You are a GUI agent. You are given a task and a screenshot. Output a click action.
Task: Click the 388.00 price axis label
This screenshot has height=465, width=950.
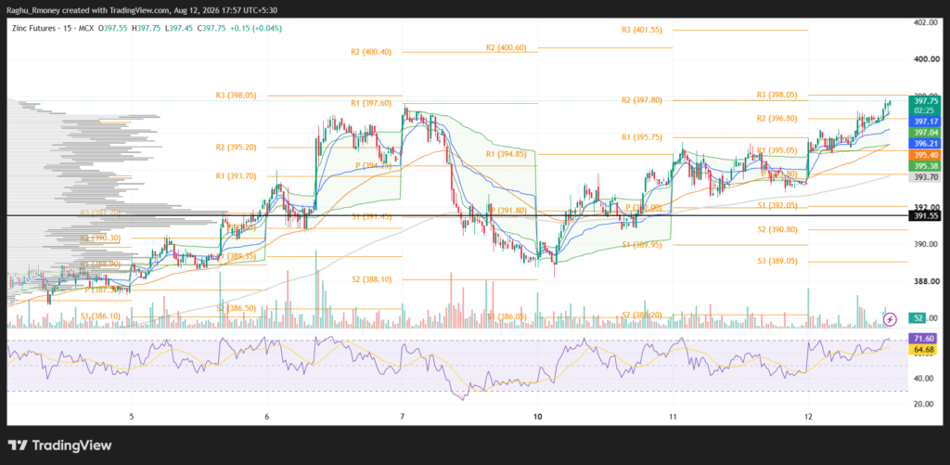tap(927, 281)
